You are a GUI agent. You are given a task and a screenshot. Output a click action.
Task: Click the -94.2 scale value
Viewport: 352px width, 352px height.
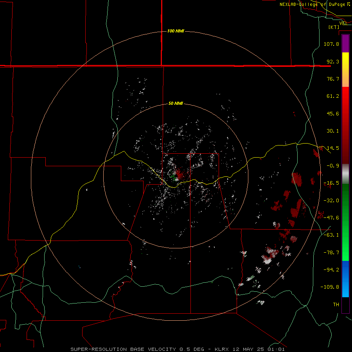(x=331, y=270)
